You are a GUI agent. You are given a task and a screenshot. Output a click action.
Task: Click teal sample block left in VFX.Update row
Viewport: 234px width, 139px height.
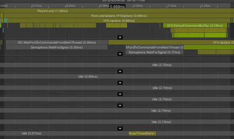pyautogui.click(x=6, y=21)
